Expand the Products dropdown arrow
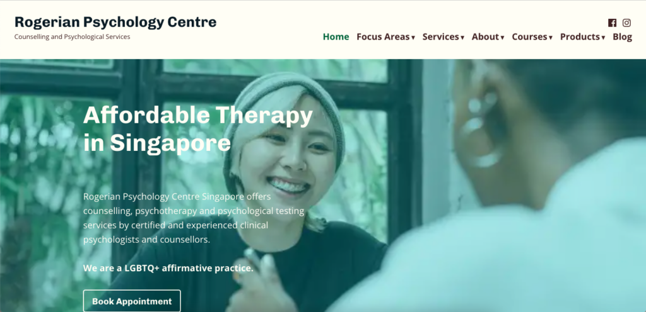Viewport: 646px width, 312px height. (x=603, y=37)
